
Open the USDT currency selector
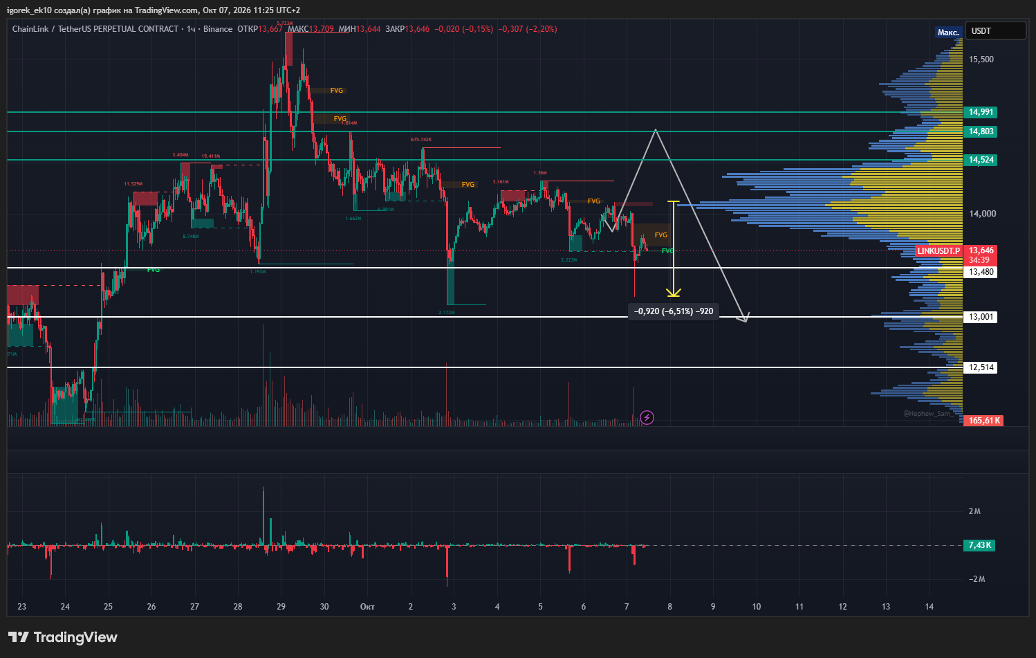(995, 31)
